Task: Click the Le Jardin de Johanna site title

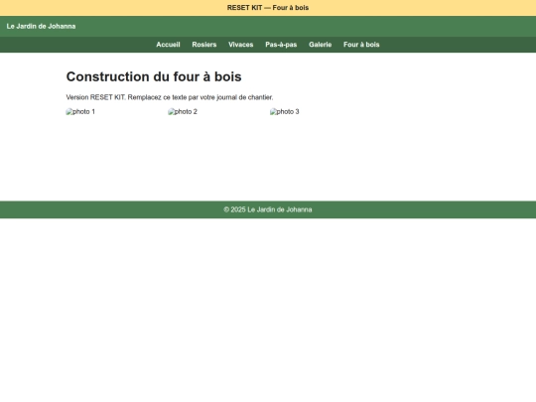Action: point(41,27)
